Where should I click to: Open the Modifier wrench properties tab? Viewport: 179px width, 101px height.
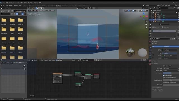click(150, 47)
